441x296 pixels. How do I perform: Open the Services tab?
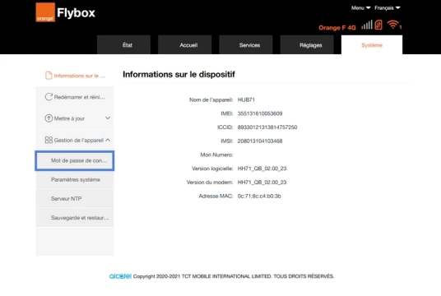click(x=246, y=44)
